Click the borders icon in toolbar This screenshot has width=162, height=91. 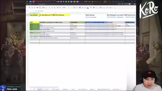pyautogui.click(x=94, y=7)
